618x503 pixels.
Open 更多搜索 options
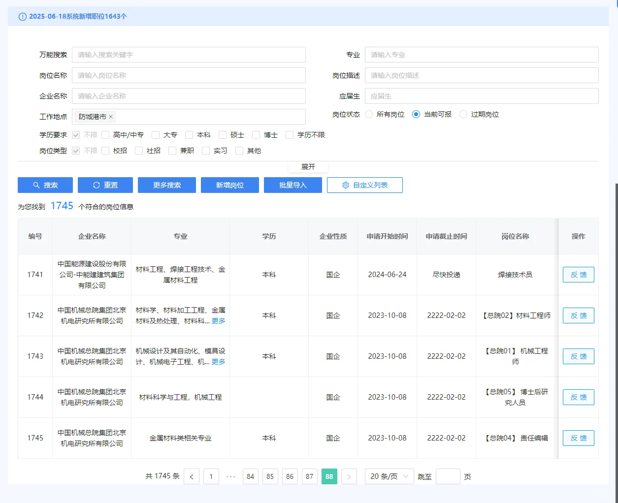[167, 185]
